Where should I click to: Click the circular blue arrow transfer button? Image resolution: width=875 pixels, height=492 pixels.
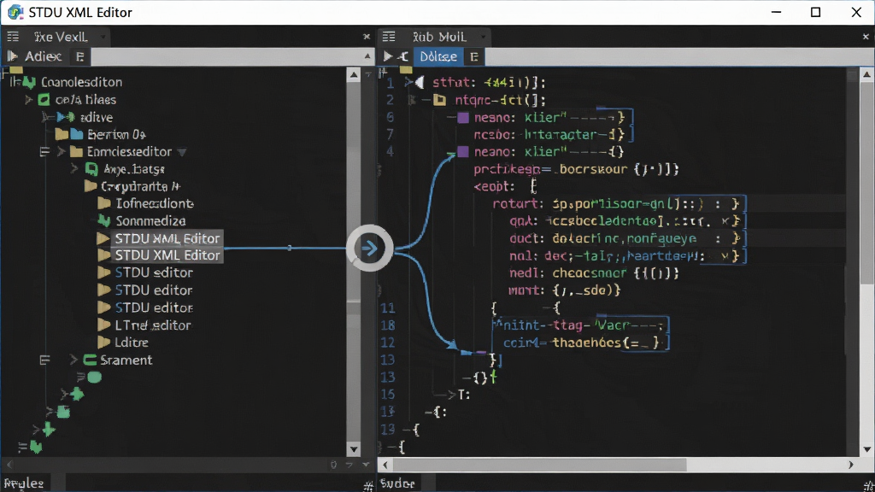(369, 249)
